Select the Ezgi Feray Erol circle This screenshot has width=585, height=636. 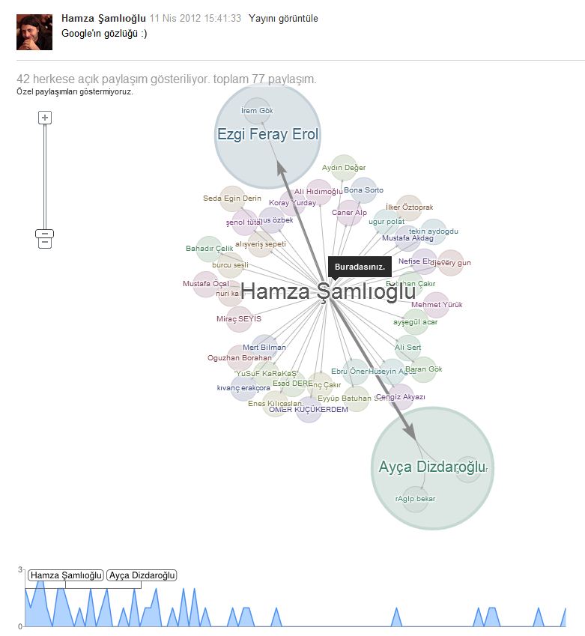point(267,136)
